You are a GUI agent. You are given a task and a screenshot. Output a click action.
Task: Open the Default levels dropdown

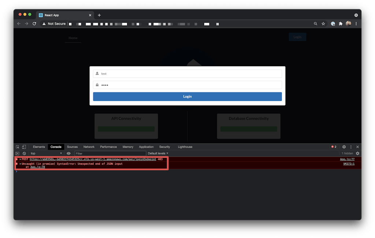pos(158,154)
